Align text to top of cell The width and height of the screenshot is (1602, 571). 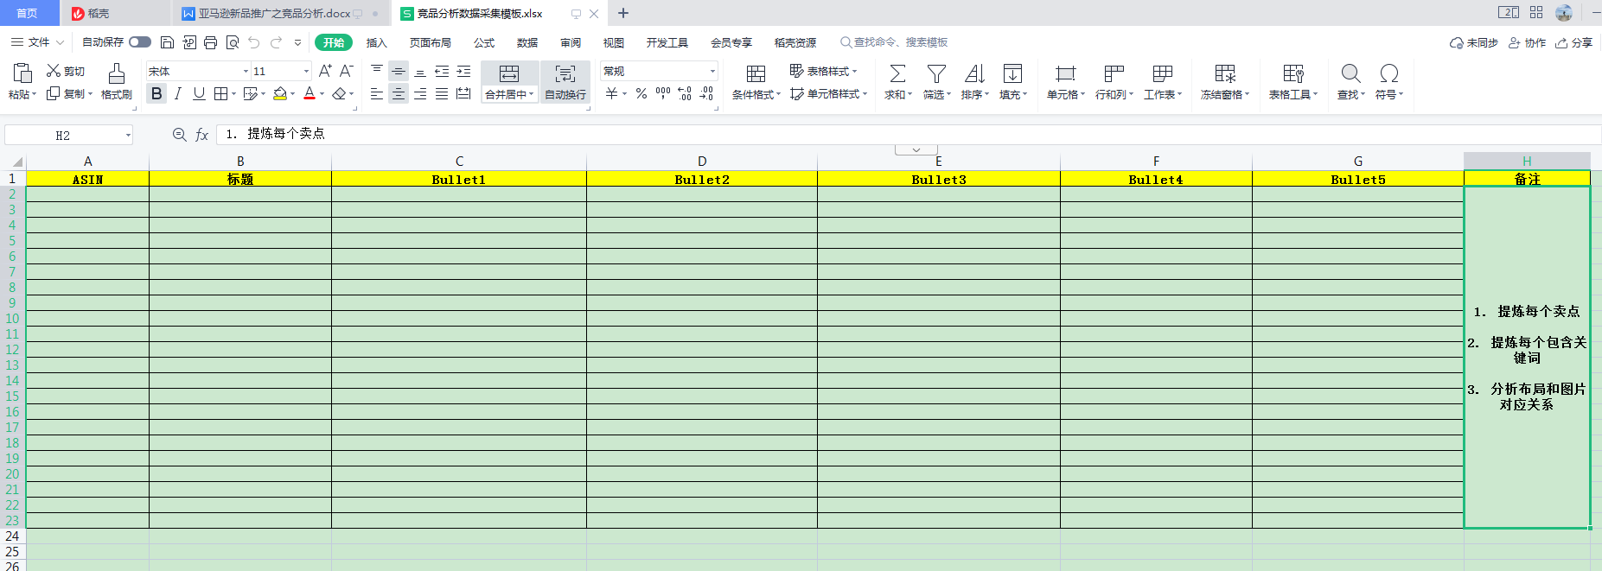click(377, 71)
